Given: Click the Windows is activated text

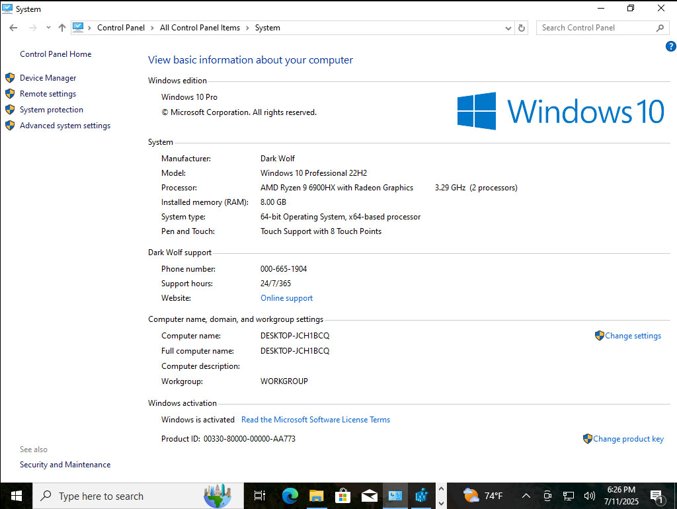Looking at the screenshot, I should [198, 420].
